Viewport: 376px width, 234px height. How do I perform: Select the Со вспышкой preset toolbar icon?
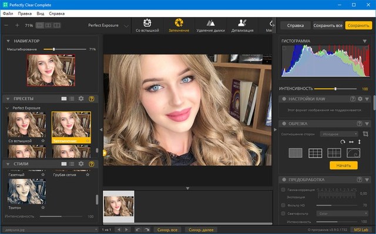147,25
